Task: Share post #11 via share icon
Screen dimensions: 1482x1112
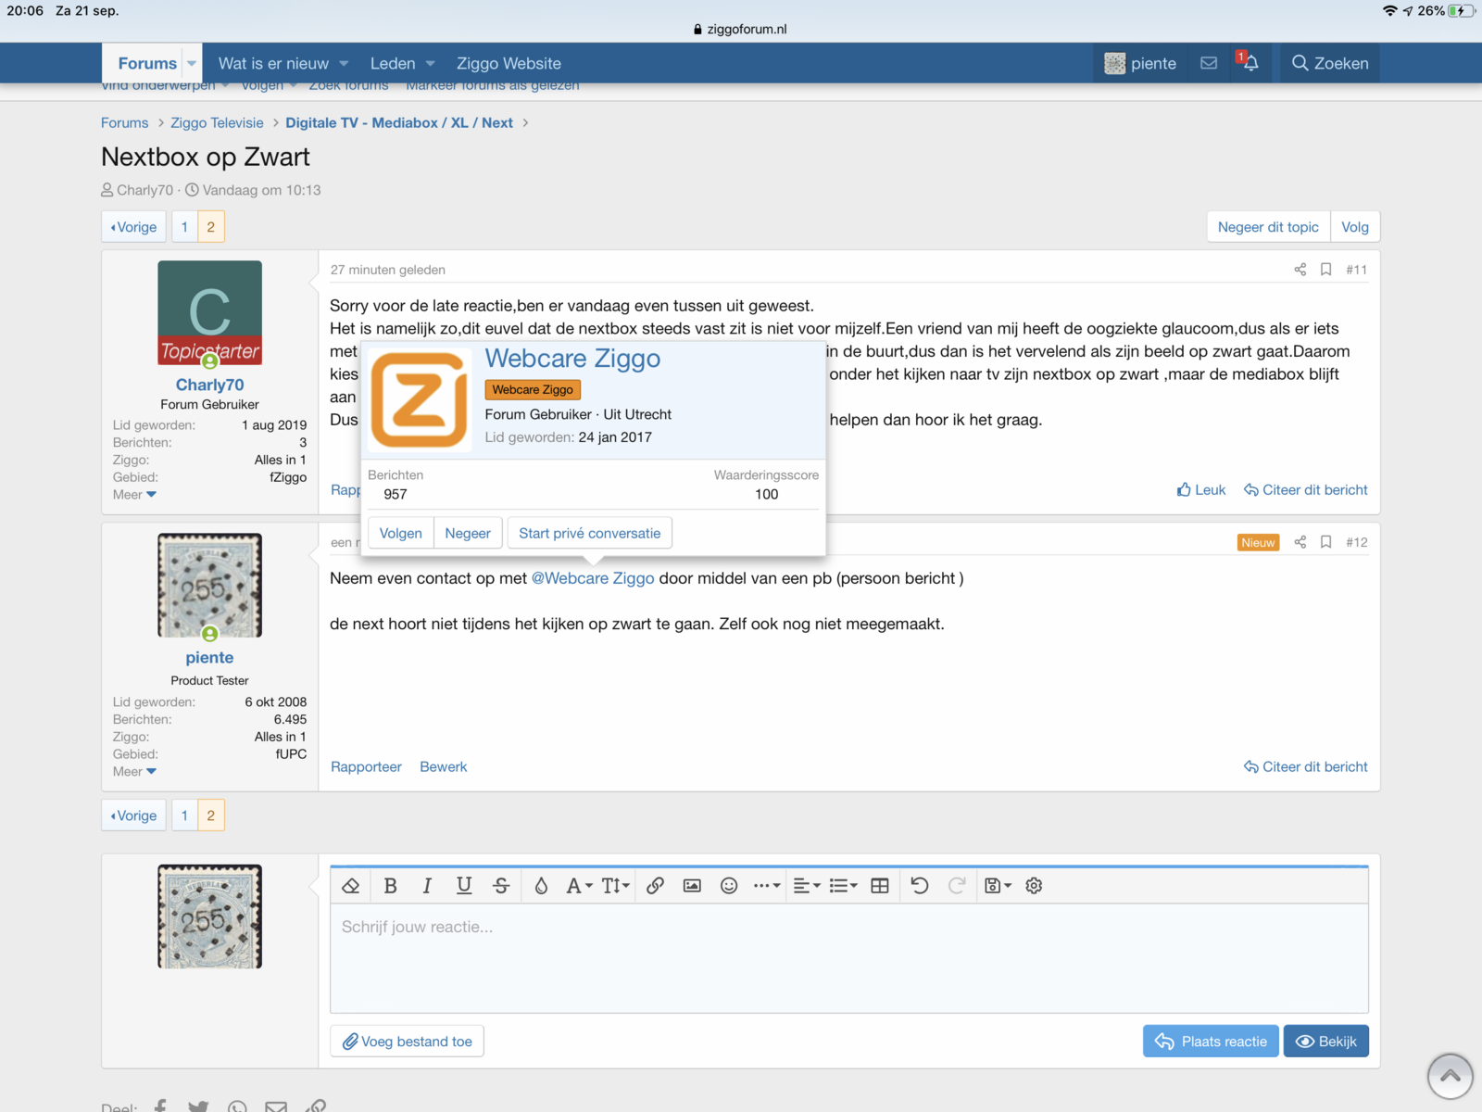Action: [x=1300, y=270]
